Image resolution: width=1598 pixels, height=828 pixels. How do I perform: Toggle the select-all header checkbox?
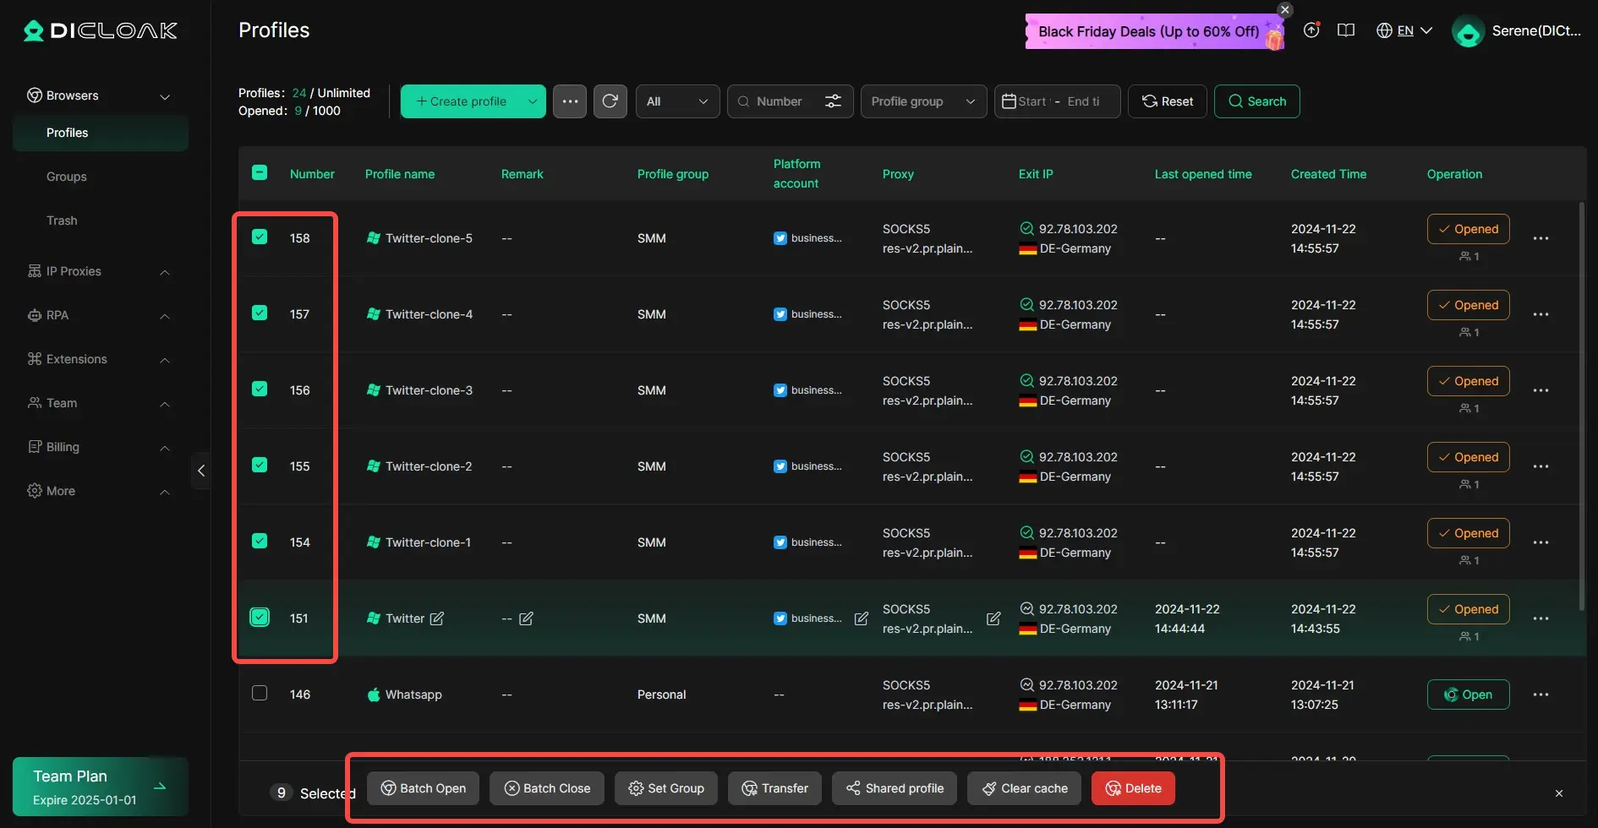tap(260, 173)
